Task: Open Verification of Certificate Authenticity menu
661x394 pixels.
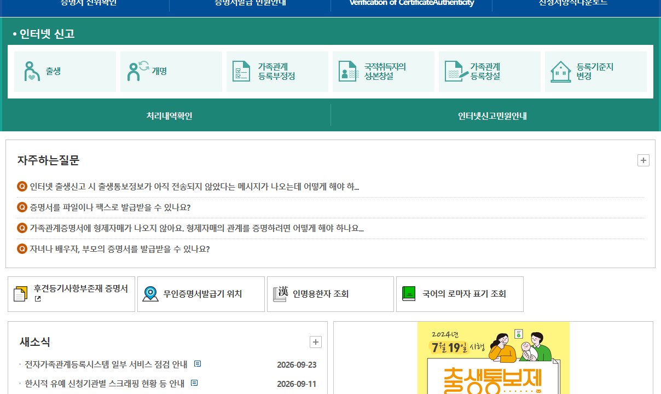Action: tap(411, 3)
